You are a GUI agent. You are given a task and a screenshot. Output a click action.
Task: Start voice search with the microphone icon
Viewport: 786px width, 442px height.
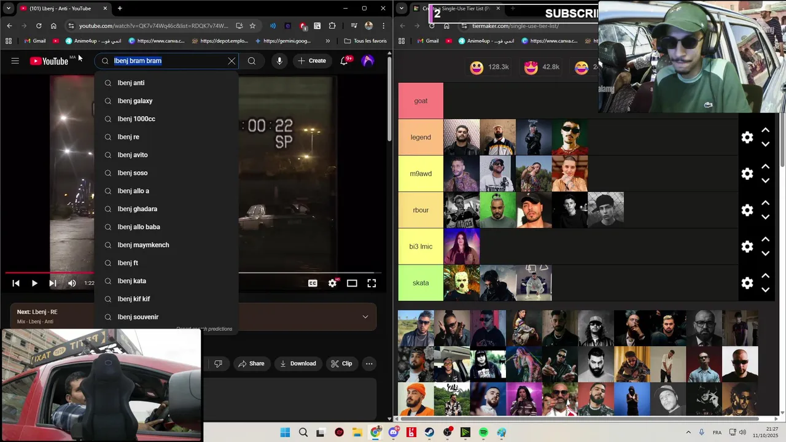point(279,61)
